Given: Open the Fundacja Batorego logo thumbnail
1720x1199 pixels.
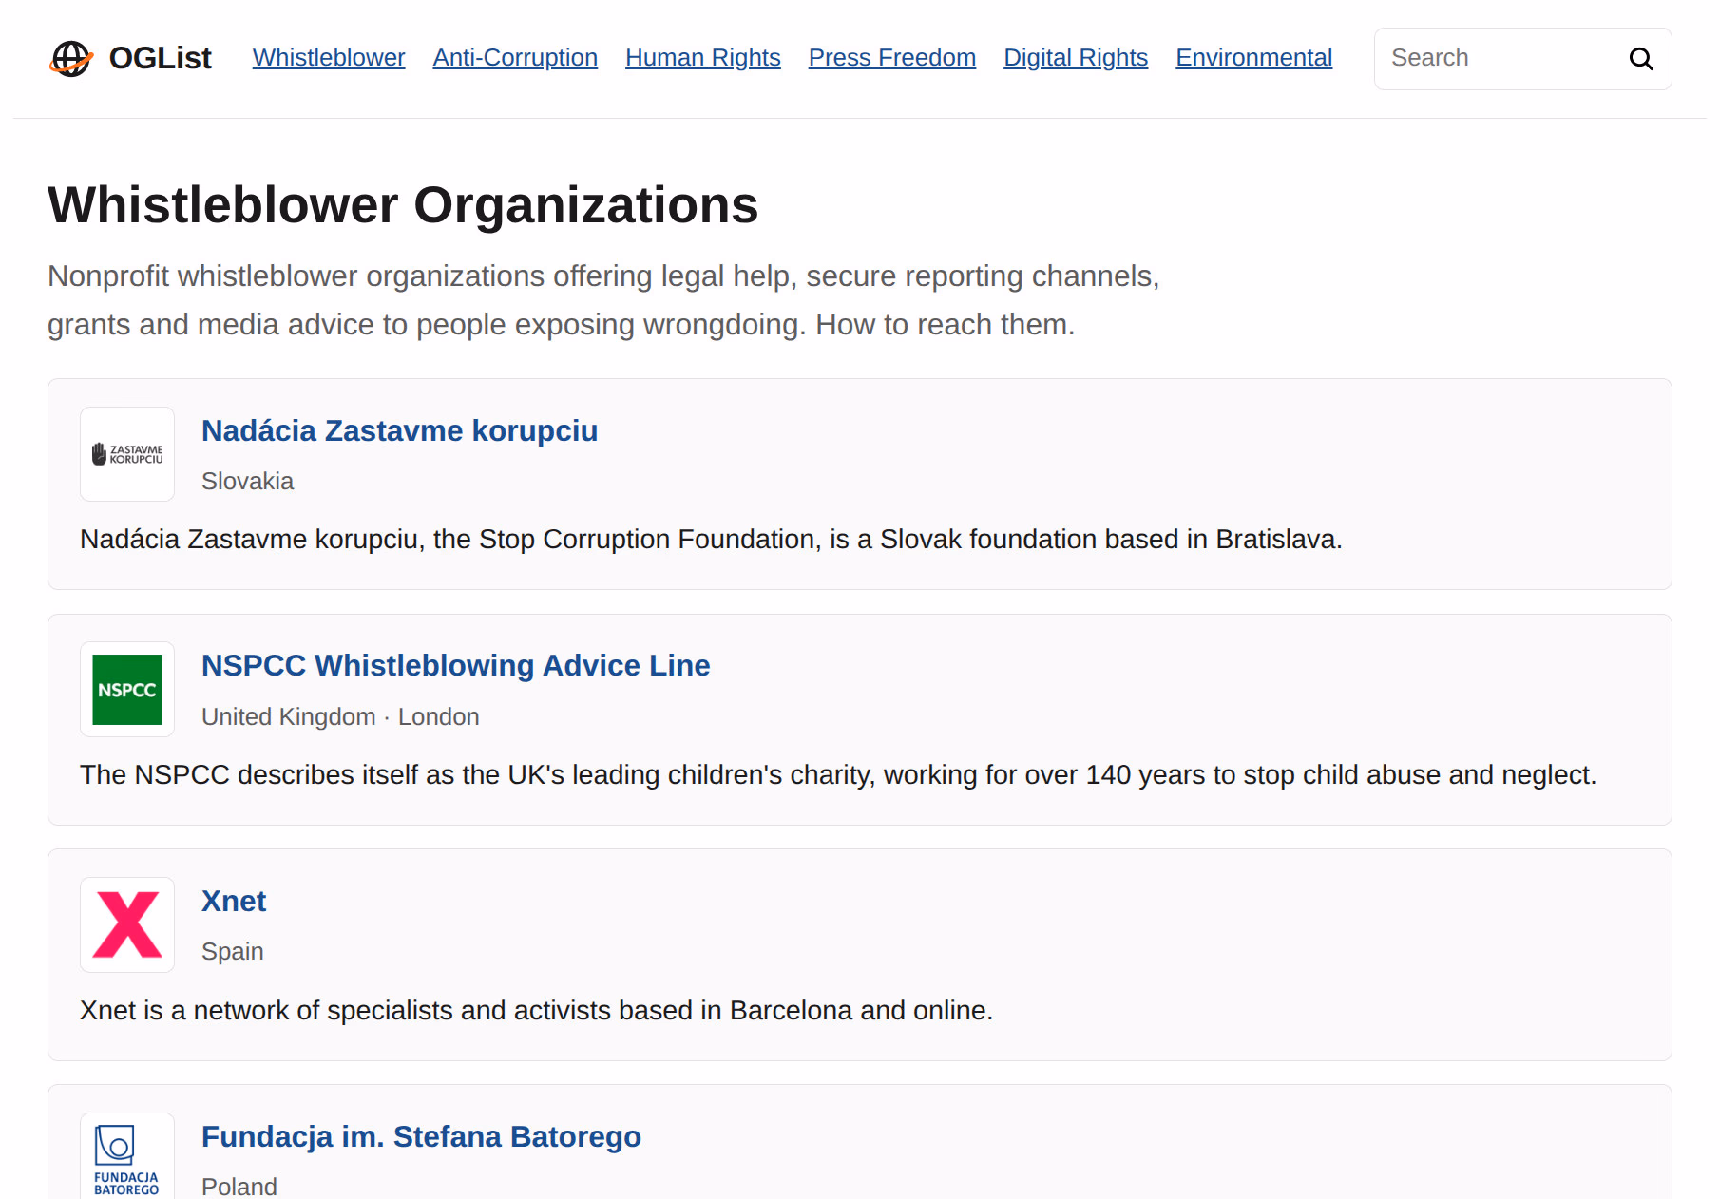Looking at the screenshot, I should (x=127, y=1156).
